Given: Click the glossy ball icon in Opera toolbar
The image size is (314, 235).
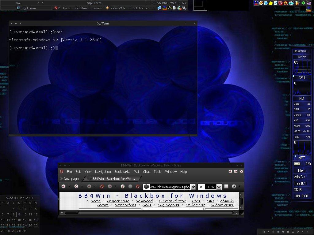Looking at the screenshot, I should (234, 186).
